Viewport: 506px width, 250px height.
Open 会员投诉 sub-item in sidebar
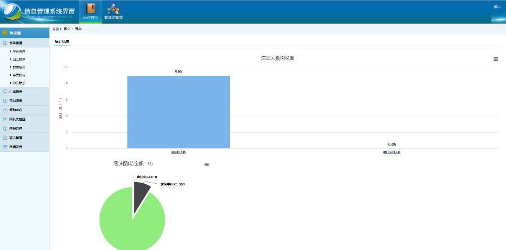pyautogui.click(x=19, y=75)
